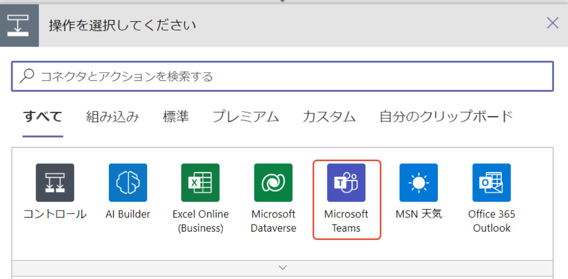Click the Excel Online (Business) text label
Screen dimensions: 568x279
coord(201,221)
